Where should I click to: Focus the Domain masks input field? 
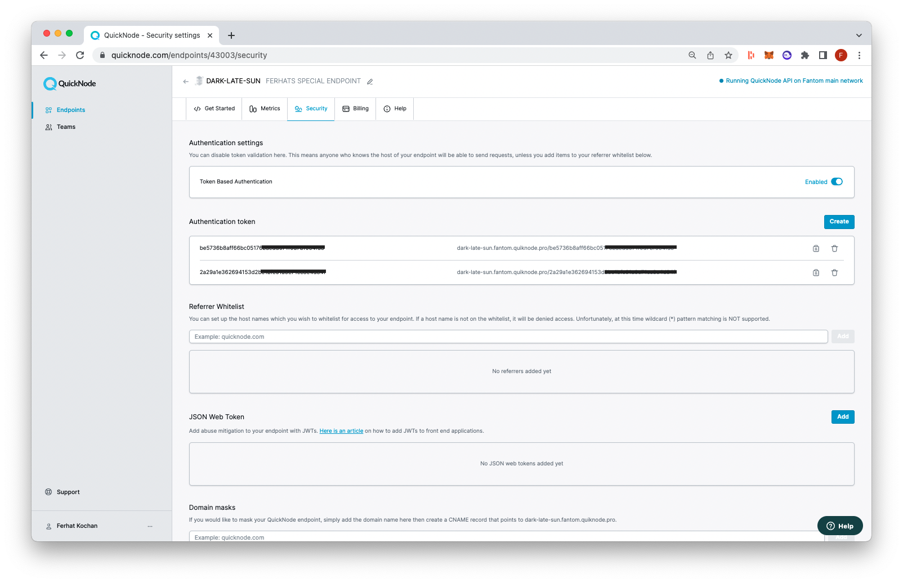point(507,536)
